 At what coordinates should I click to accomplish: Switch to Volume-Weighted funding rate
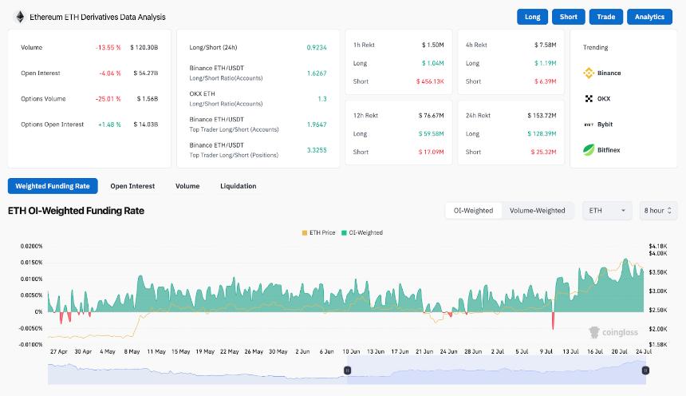pyautogui.click(x=537, y=211)
